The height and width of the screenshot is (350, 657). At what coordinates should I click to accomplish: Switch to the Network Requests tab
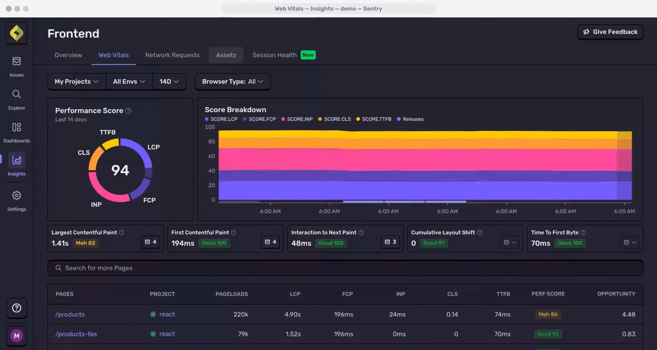(x=172, y=55)
